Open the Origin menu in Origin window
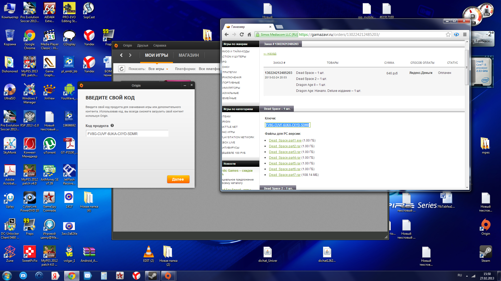Screen dimensions: 501x281 tap(127, 46)
